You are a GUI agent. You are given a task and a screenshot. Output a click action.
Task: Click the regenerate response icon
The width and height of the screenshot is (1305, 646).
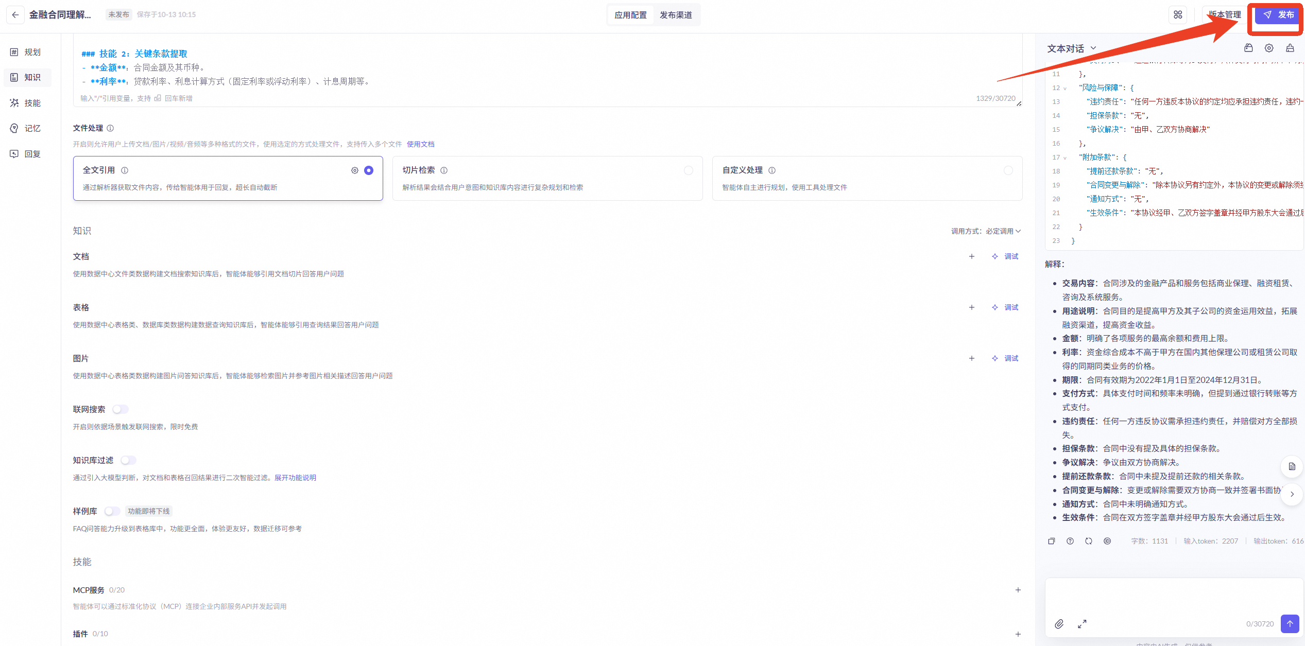click(1089, 541)
